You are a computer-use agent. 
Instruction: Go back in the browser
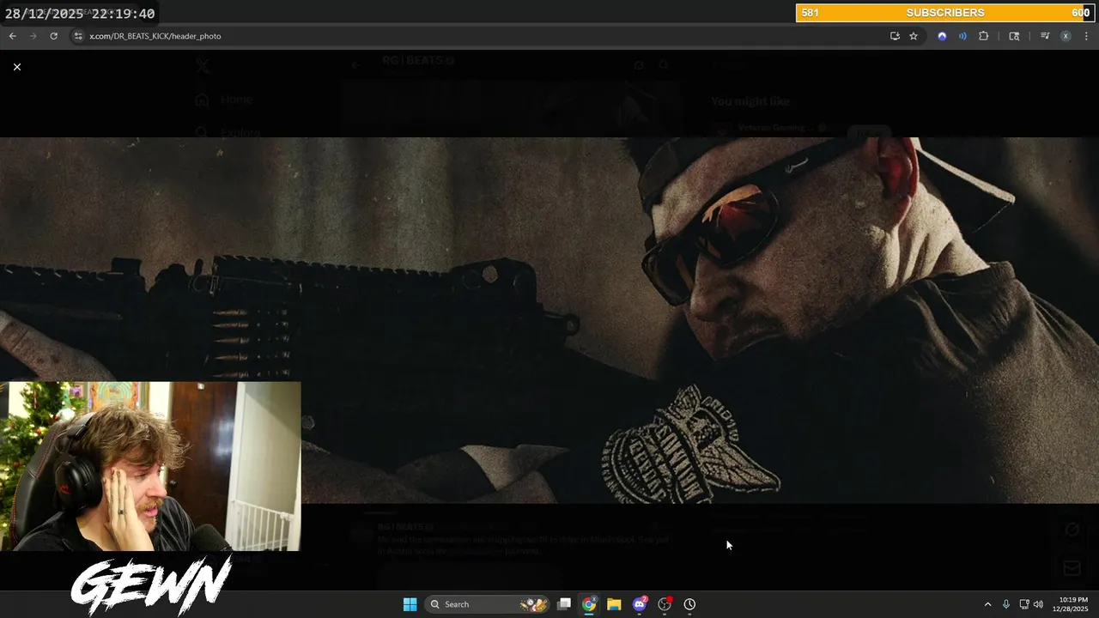click(12, 36)
